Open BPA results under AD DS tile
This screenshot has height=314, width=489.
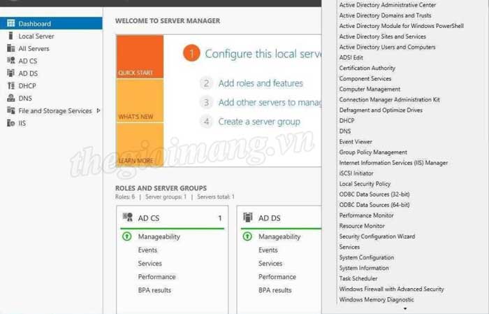(x=275, y=290)
